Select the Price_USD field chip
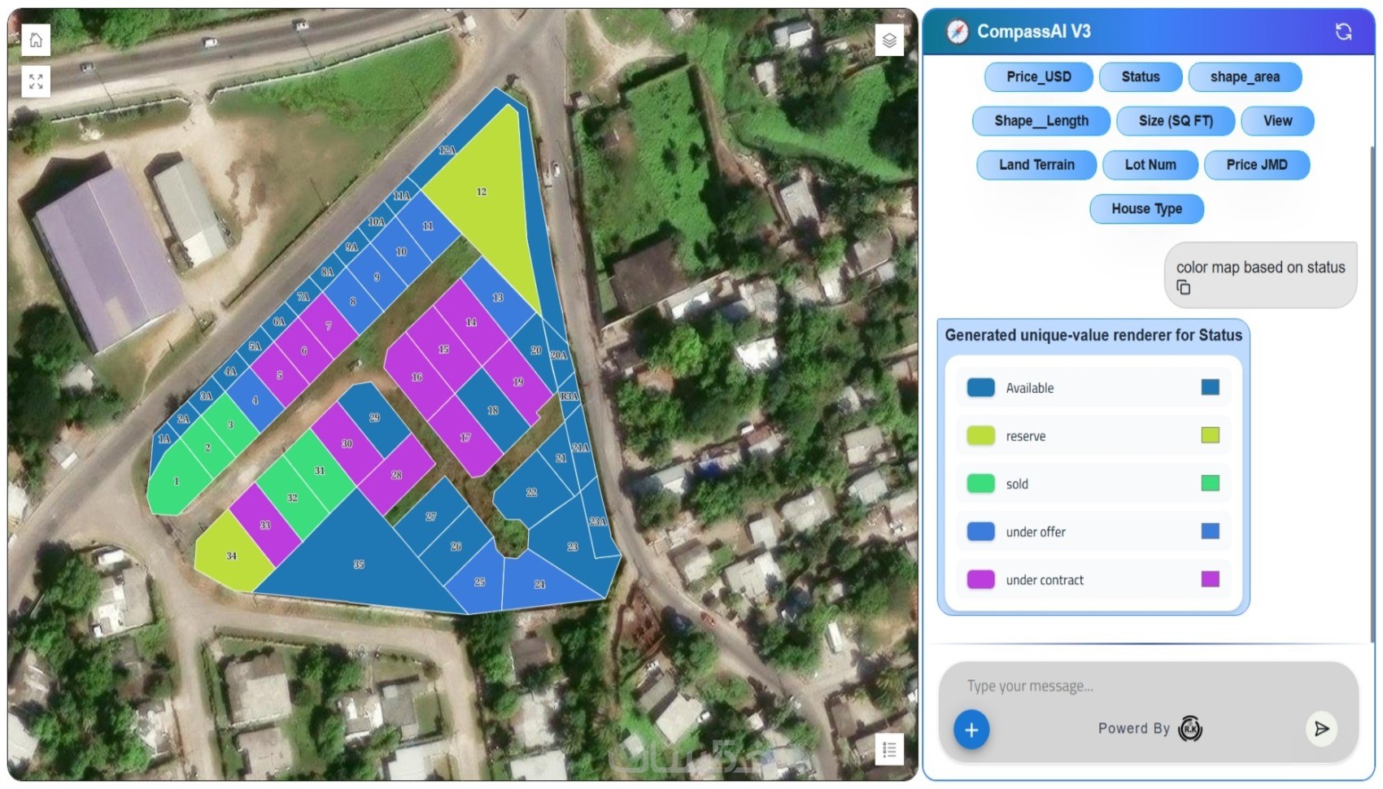The height and width of the screenshot is (789, 1383). click(x=1039, y=76)
